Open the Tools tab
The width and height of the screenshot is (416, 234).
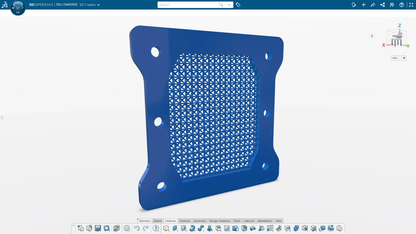tap(237, 221)
